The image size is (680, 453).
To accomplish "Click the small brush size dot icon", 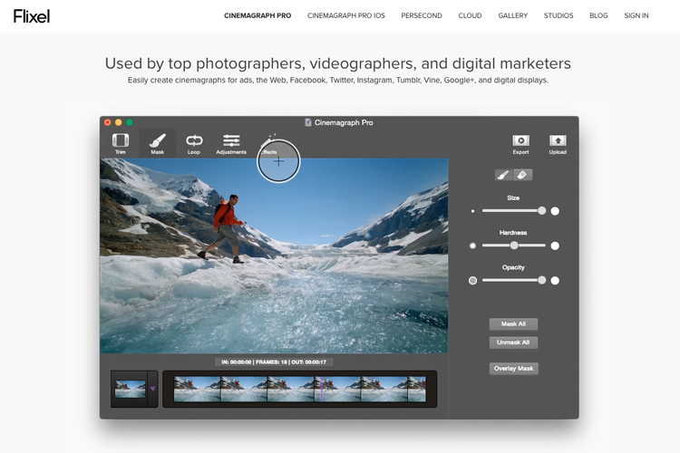I will pos(472,211).
